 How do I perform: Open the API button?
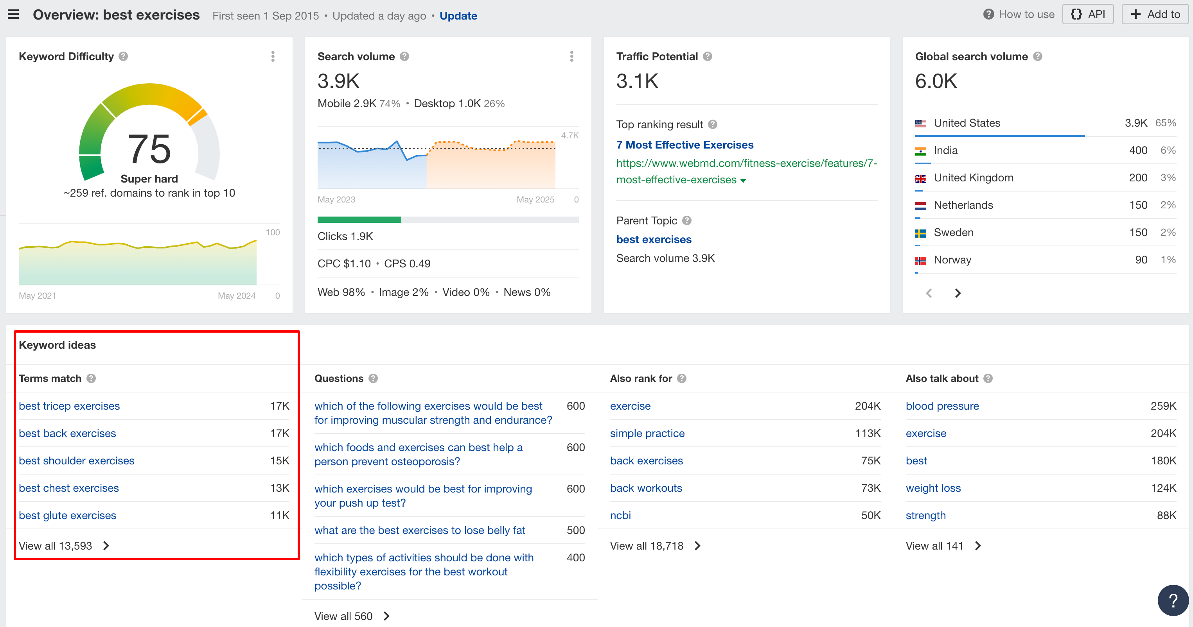[x=1087, y=14]
